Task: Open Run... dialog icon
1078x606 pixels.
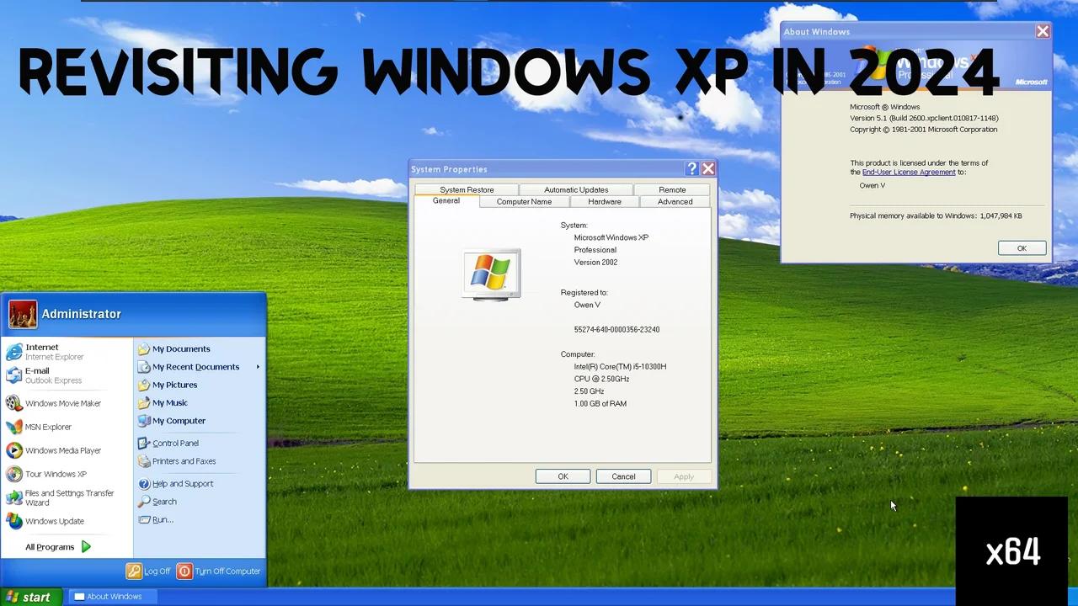Action: (x=144, y=520)
